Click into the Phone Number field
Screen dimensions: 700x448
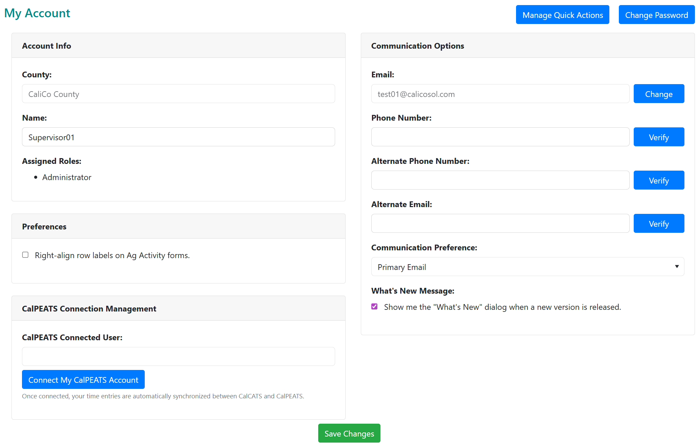(x=500, y=137)
